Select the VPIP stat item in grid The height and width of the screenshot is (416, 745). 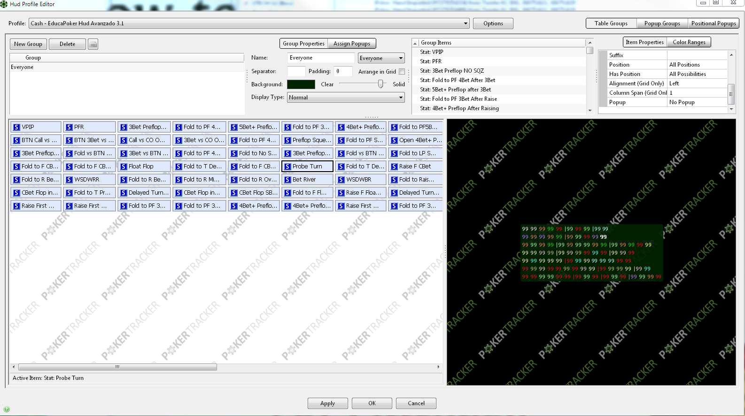pos(36,127)
